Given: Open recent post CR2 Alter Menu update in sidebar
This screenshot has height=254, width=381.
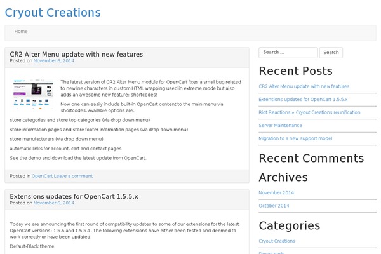Looking at the screenshot, I should pyautogui.click(x=304, y=86).
